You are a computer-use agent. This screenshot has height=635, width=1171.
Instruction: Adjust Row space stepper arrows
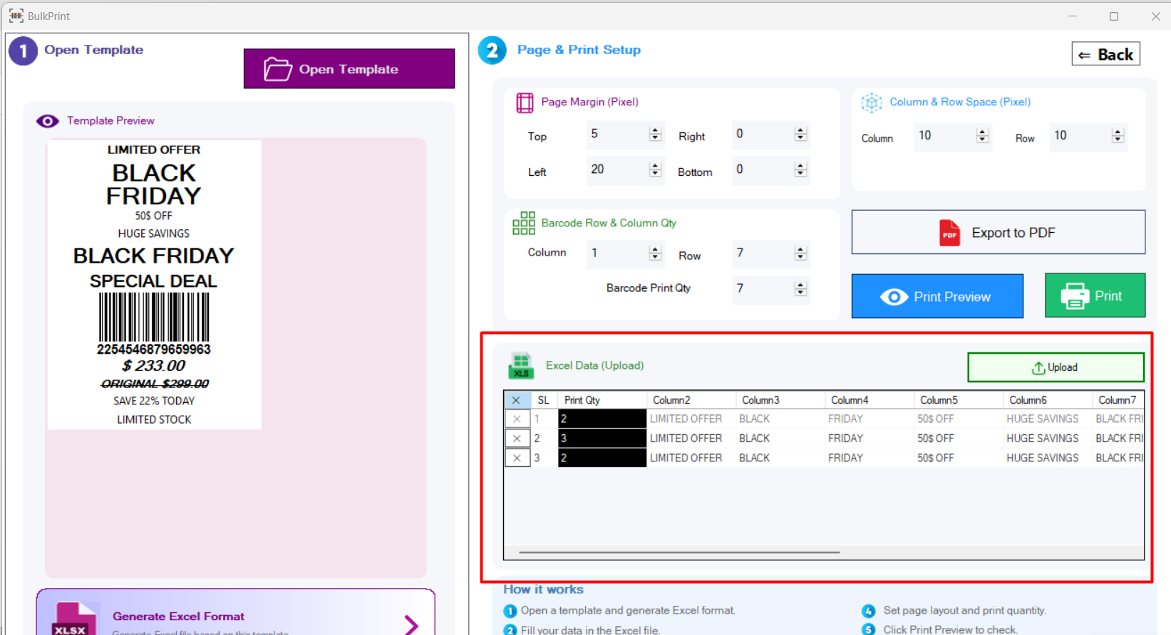pyautogui.click(x=1118, y=135)
